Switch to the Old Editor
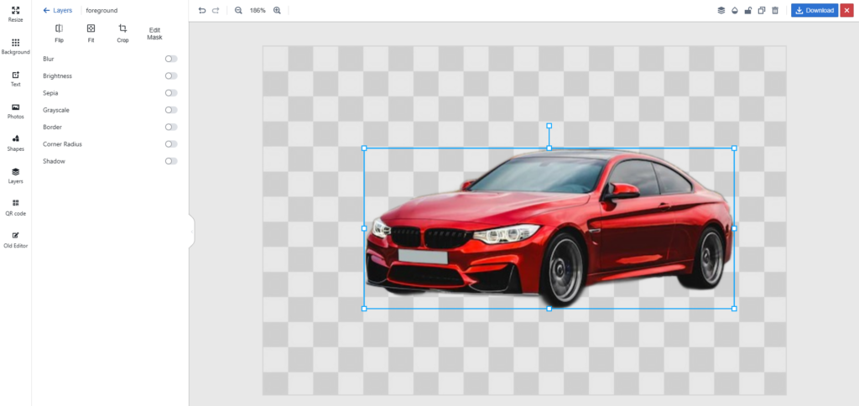The width and height of the screenshot is (859, 406). [15, 240]
